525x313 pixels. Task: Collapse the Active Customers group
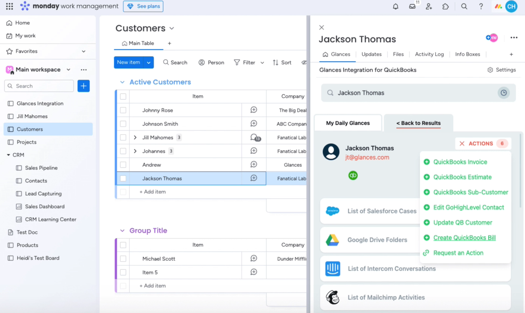click(122, 82)
